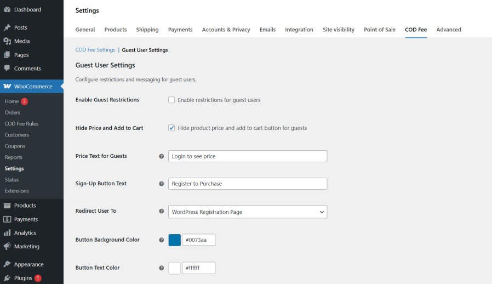The width and height of the screenshot is (492, 284).
Task: Switch to the Shipping settings tab
Action: pyautogui.click(x=147, y=30)
